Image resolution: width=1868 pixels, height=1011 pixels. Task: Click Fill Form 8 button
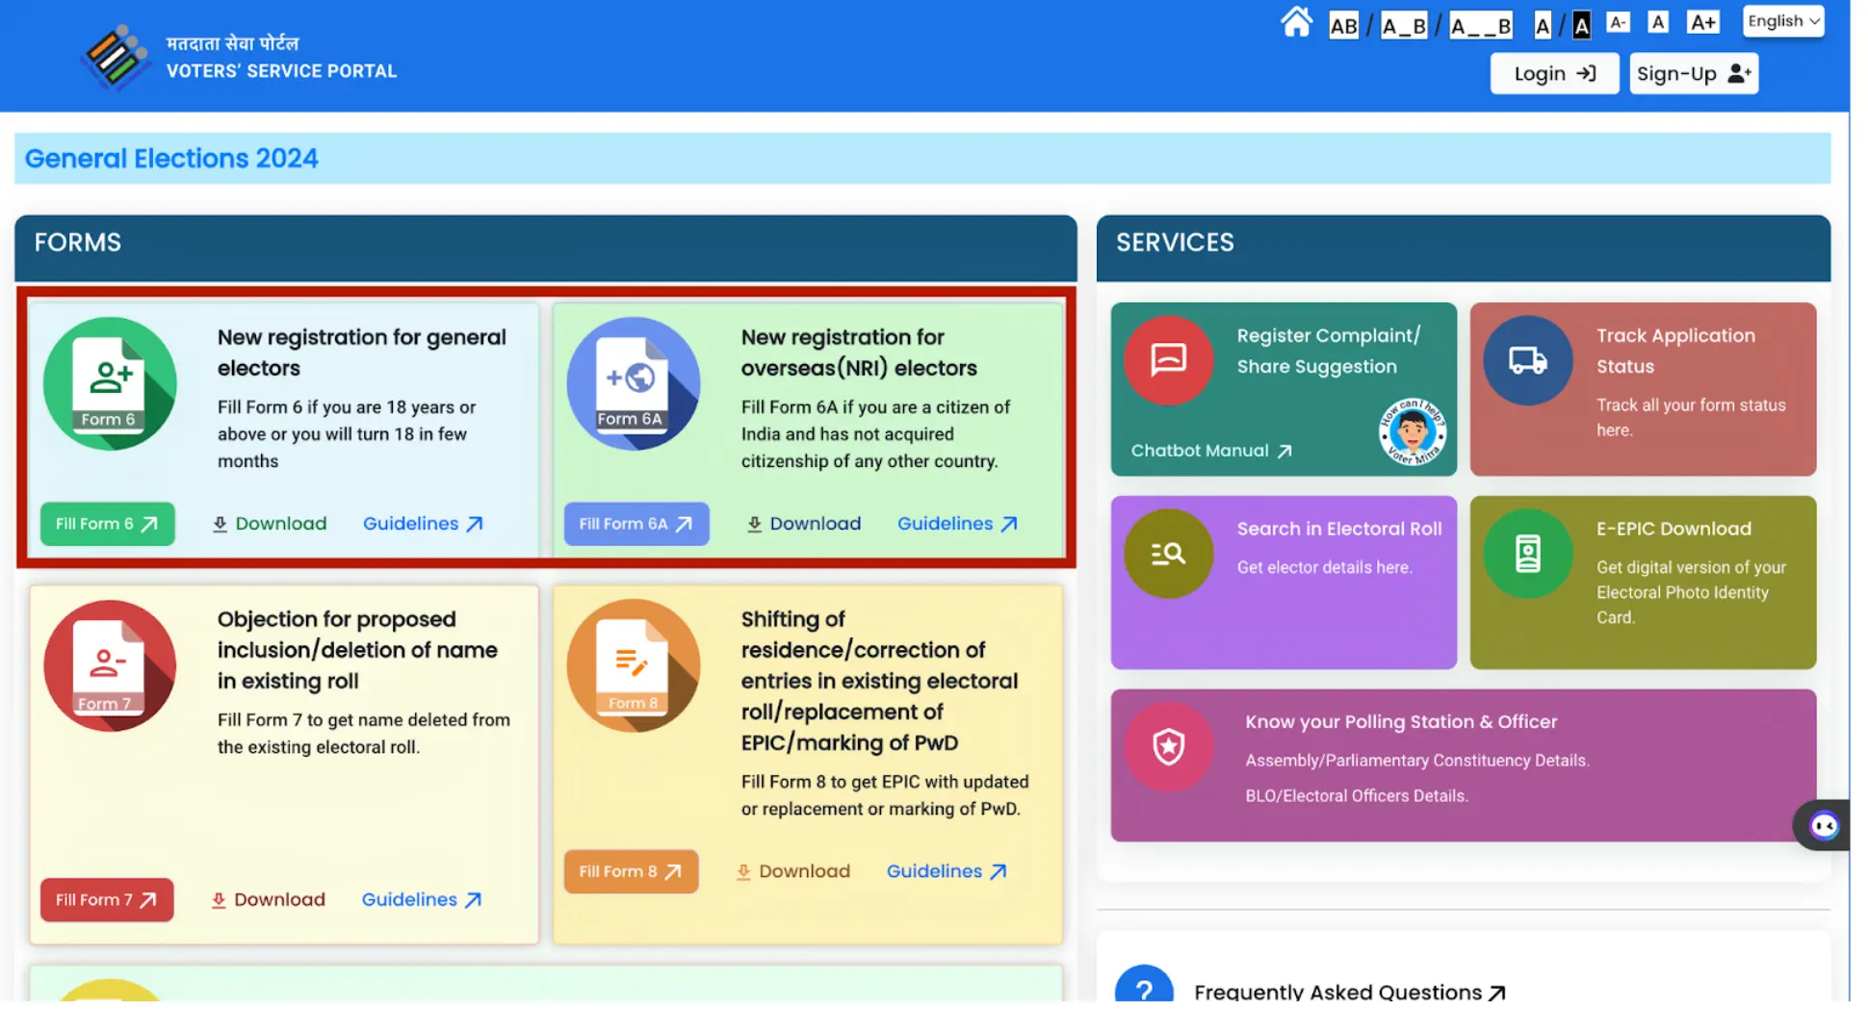pyautogui.click(x=631, y=871)
